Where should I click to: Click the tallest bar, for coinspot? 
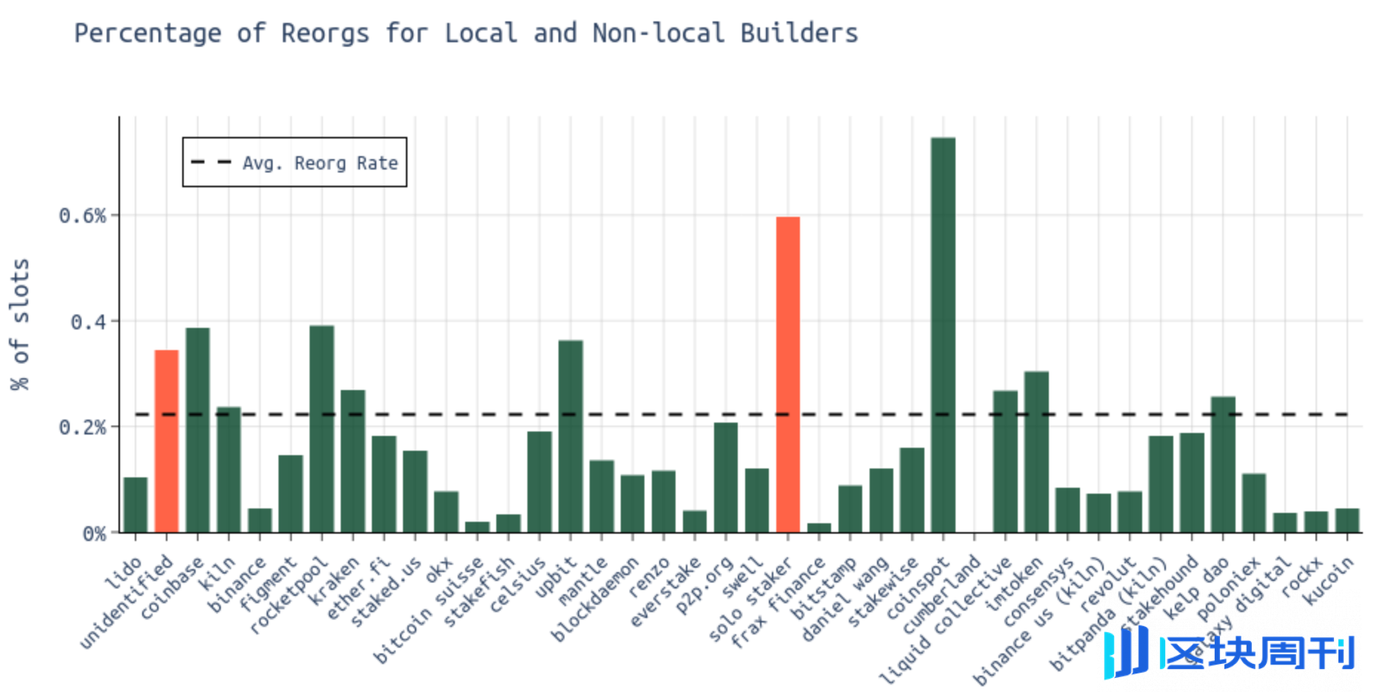(943, 335)
